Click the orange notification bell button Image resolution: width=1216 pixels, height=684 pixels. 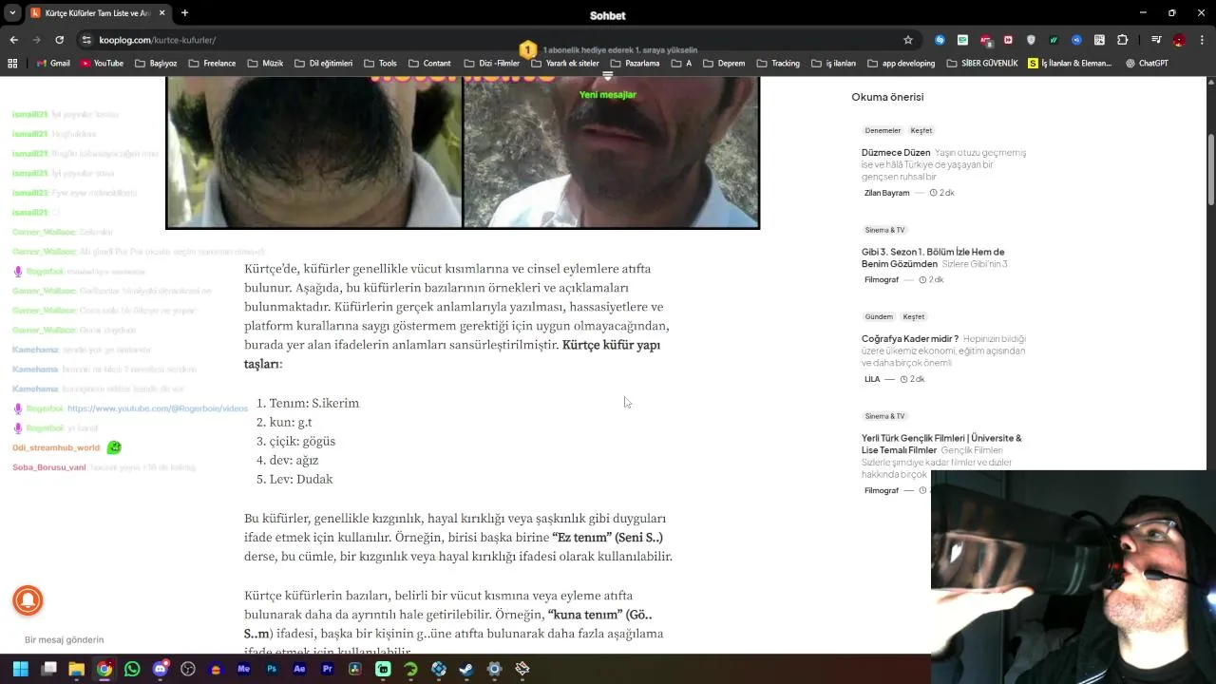[x=28, y=600]
